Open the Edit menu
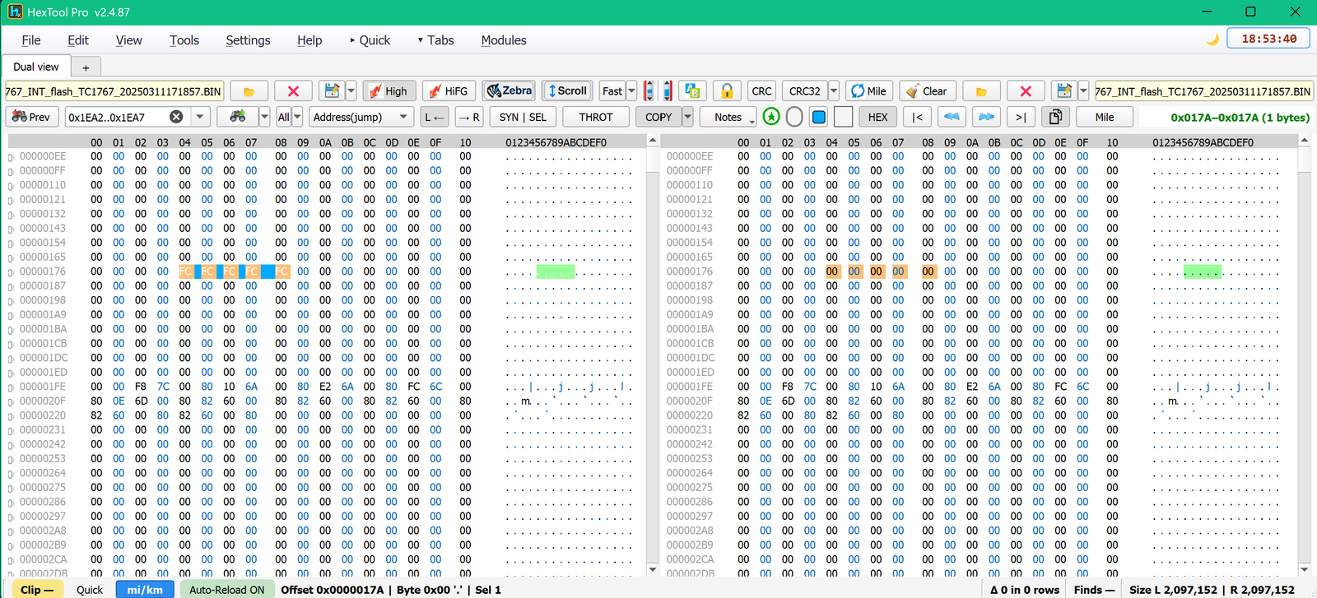This screenshot has height=598, width=1317. coord(78,40)
